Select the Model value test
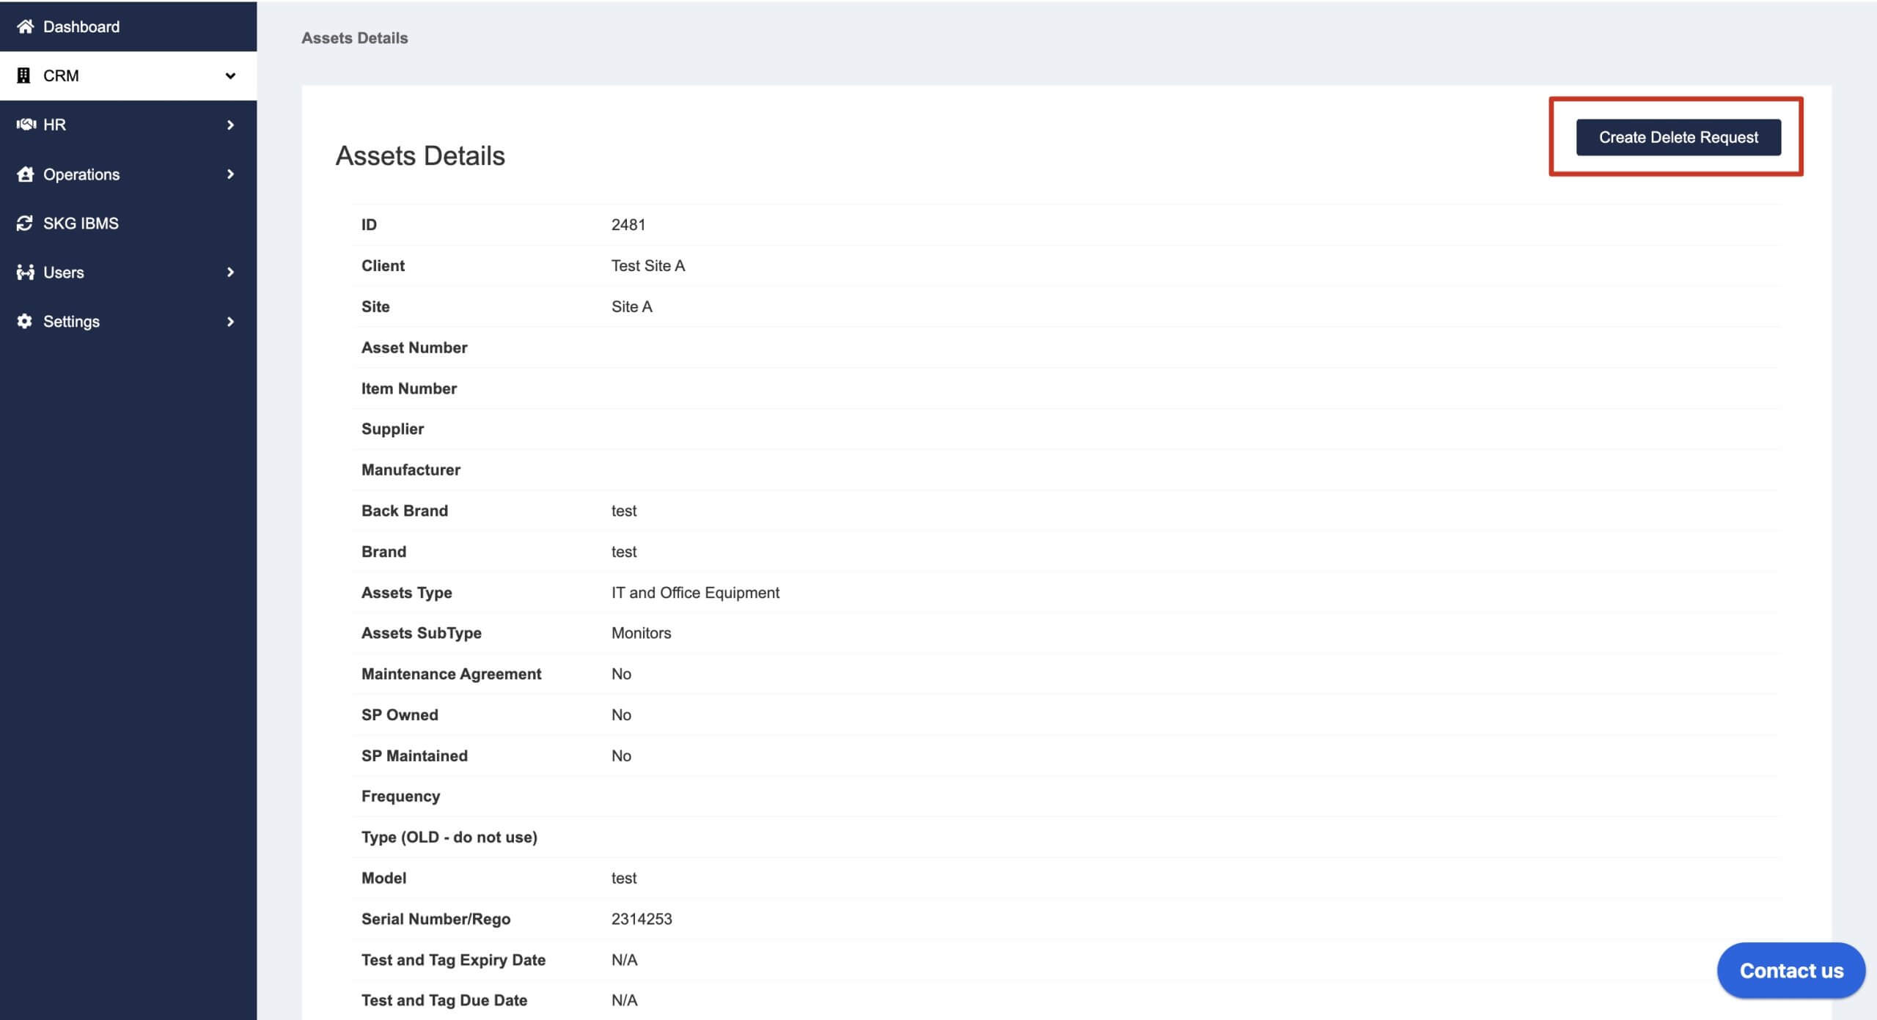Image resolution: width=1877 pixels, height=1020 pixels. pos(624,878)
